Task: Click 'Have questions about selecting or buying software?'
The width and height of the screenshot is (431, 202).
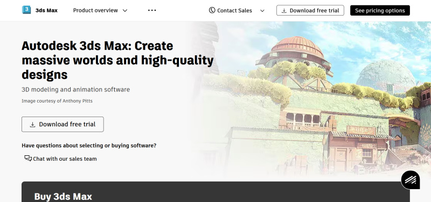Action: click(x=89, y=146)
